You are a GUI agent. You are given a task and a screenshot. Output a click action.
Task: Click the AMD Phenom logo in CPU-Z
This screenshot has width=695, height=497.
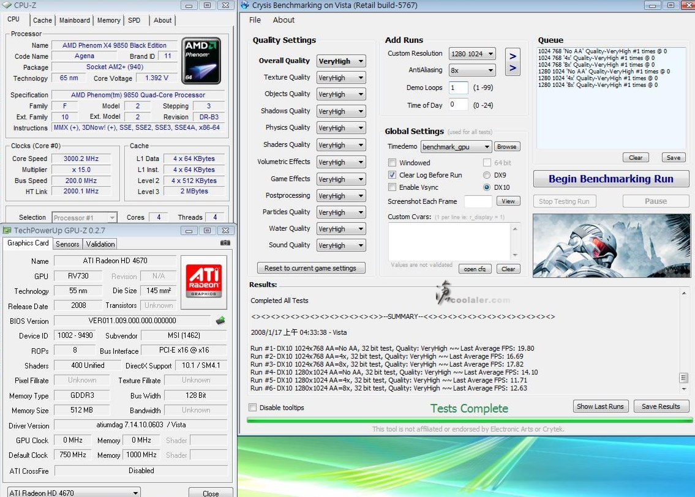coord(201,61)
